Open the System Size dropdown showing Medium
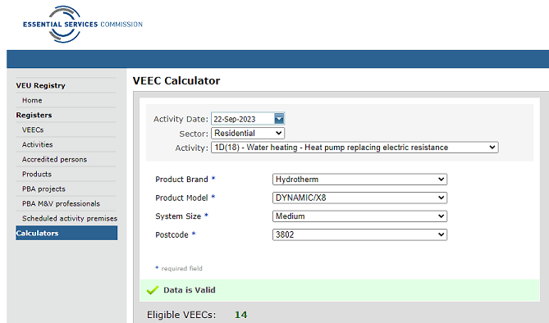 point(359,216)
